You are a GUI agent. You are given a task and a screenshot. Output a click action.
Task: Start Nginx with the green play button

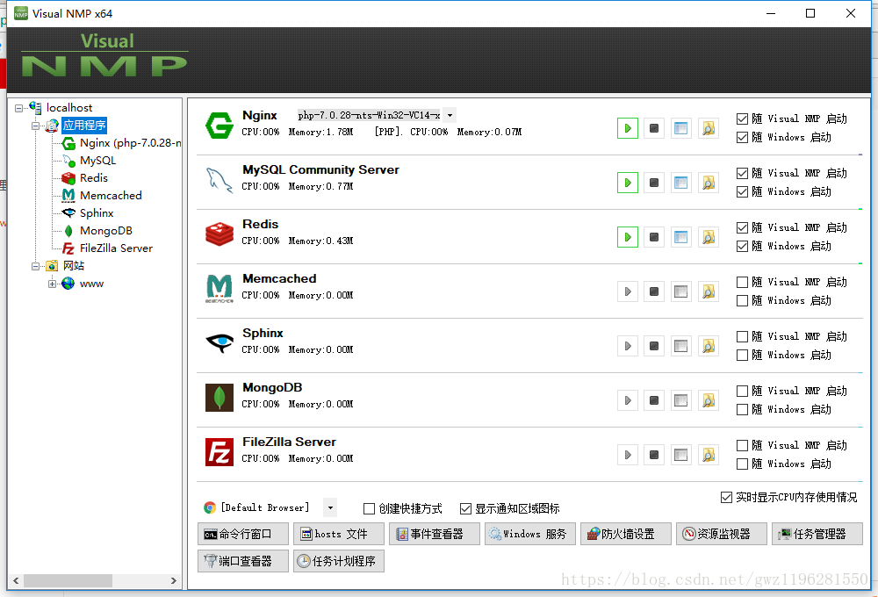[627, 128]
